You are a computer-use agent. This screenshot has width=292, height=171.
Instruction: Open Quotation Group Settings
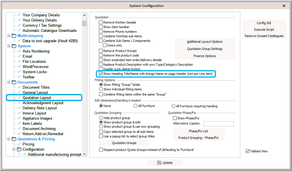coord(205,49)
